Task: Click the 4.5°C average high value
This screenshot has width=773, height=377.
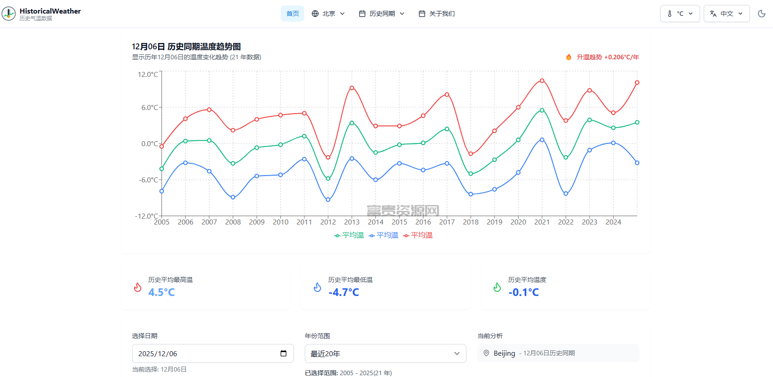Action: pos(162,292)
